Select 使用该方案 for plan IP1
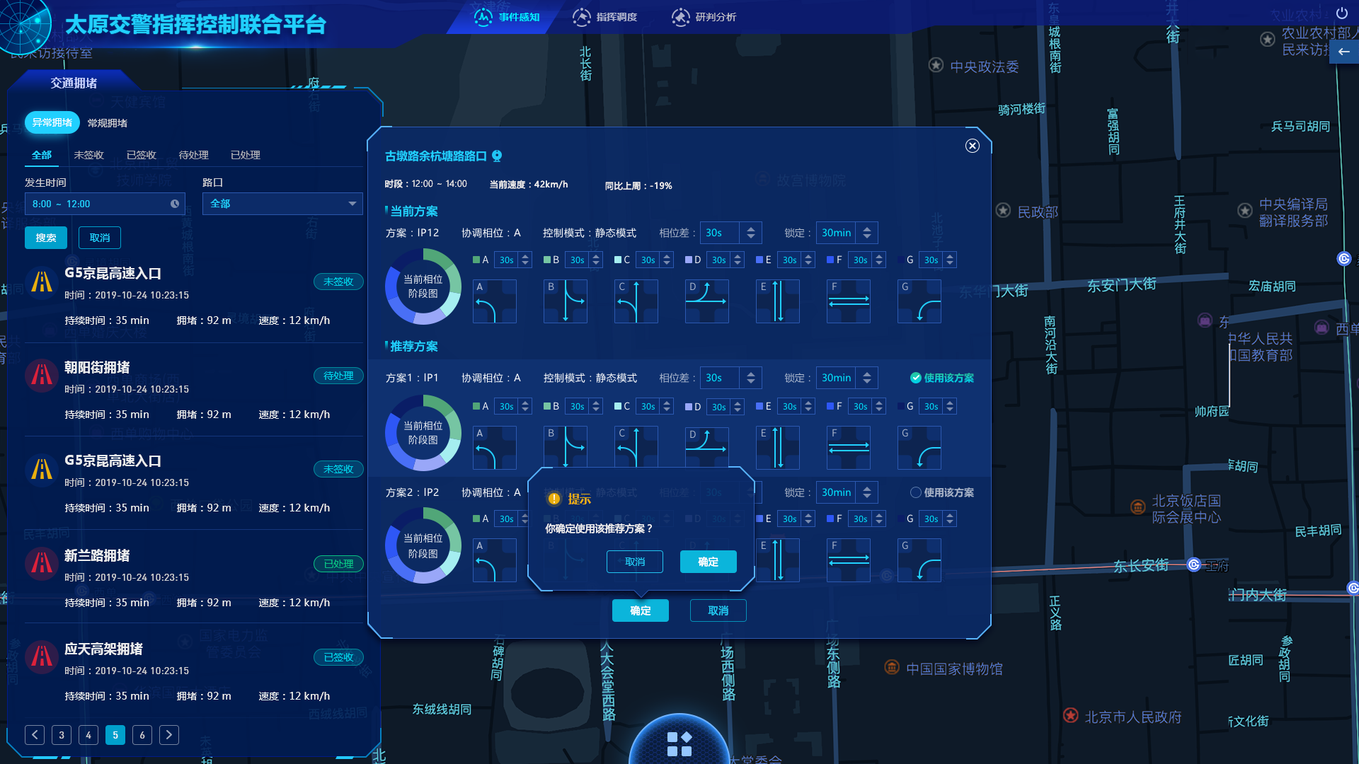Image resolution: width=1359 pixels, height=764 pixels. 941,378
